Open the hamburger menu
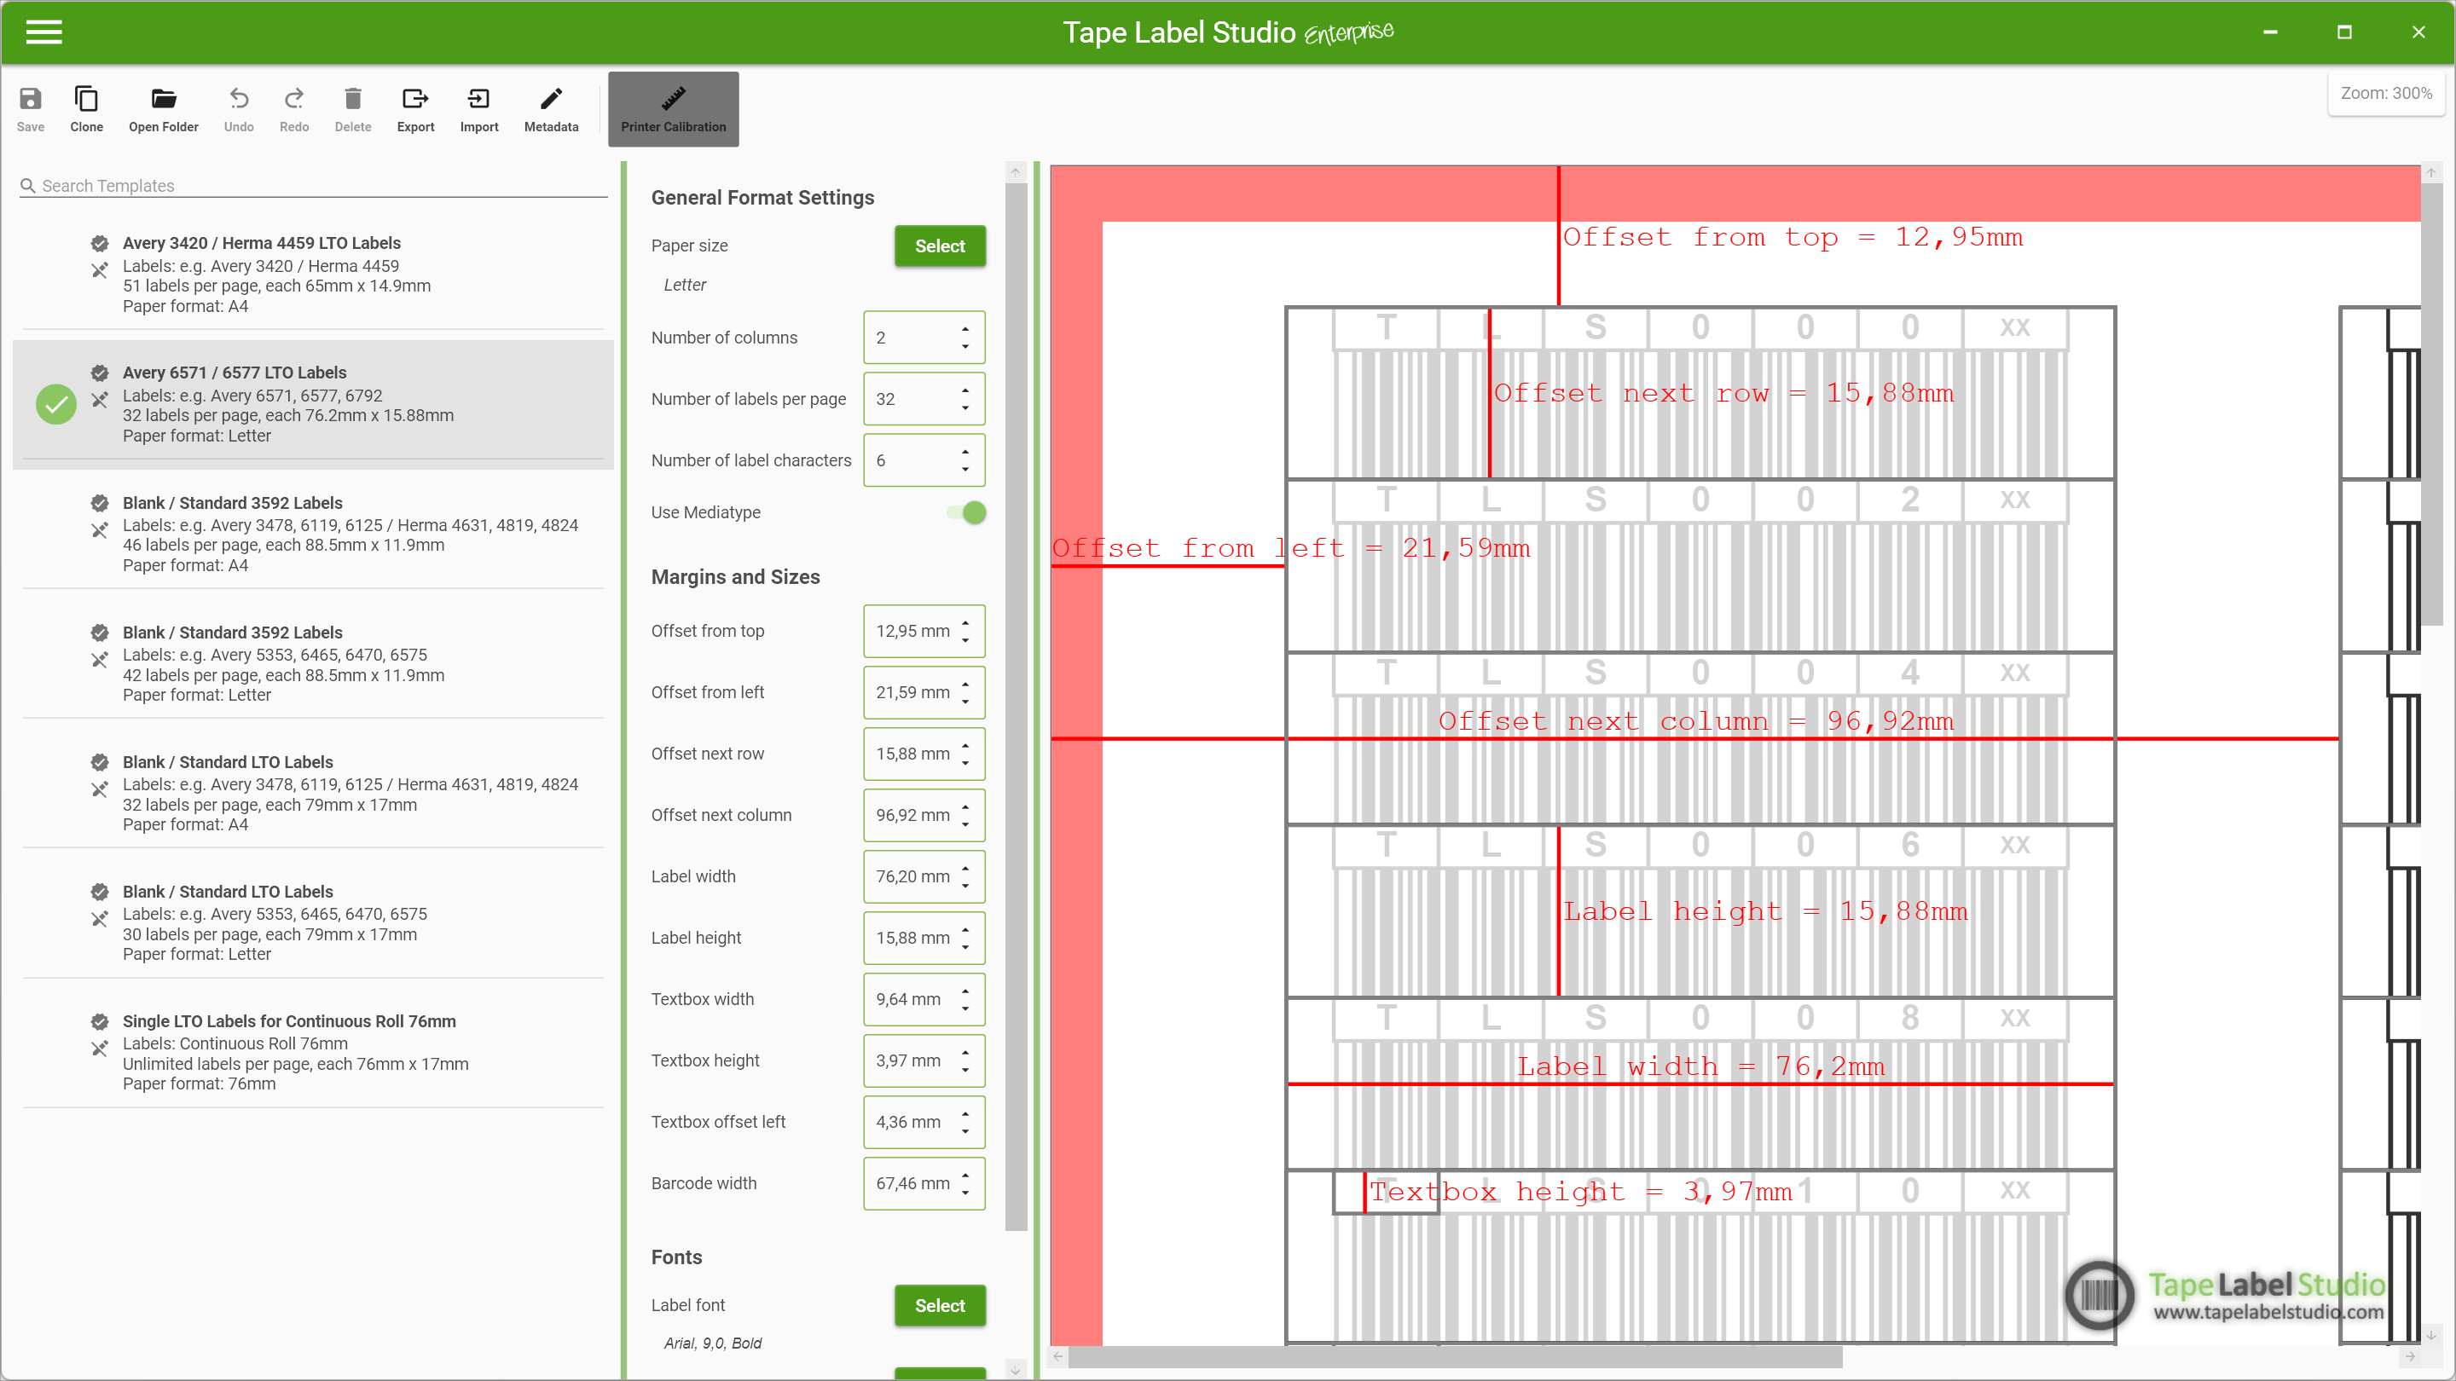 [43, 32]
